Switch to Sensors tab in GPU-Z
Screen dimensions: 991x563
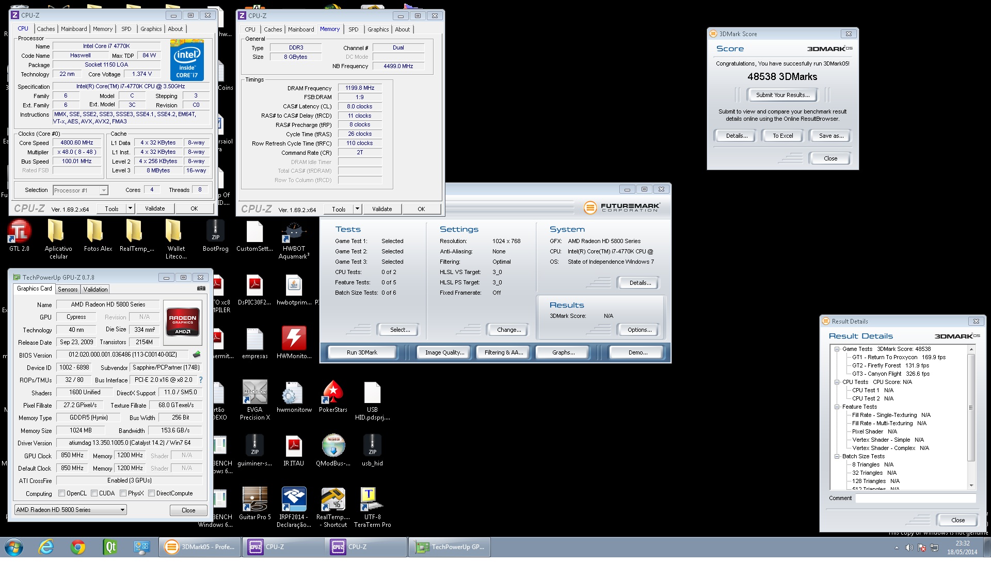(x=68, y=290)
